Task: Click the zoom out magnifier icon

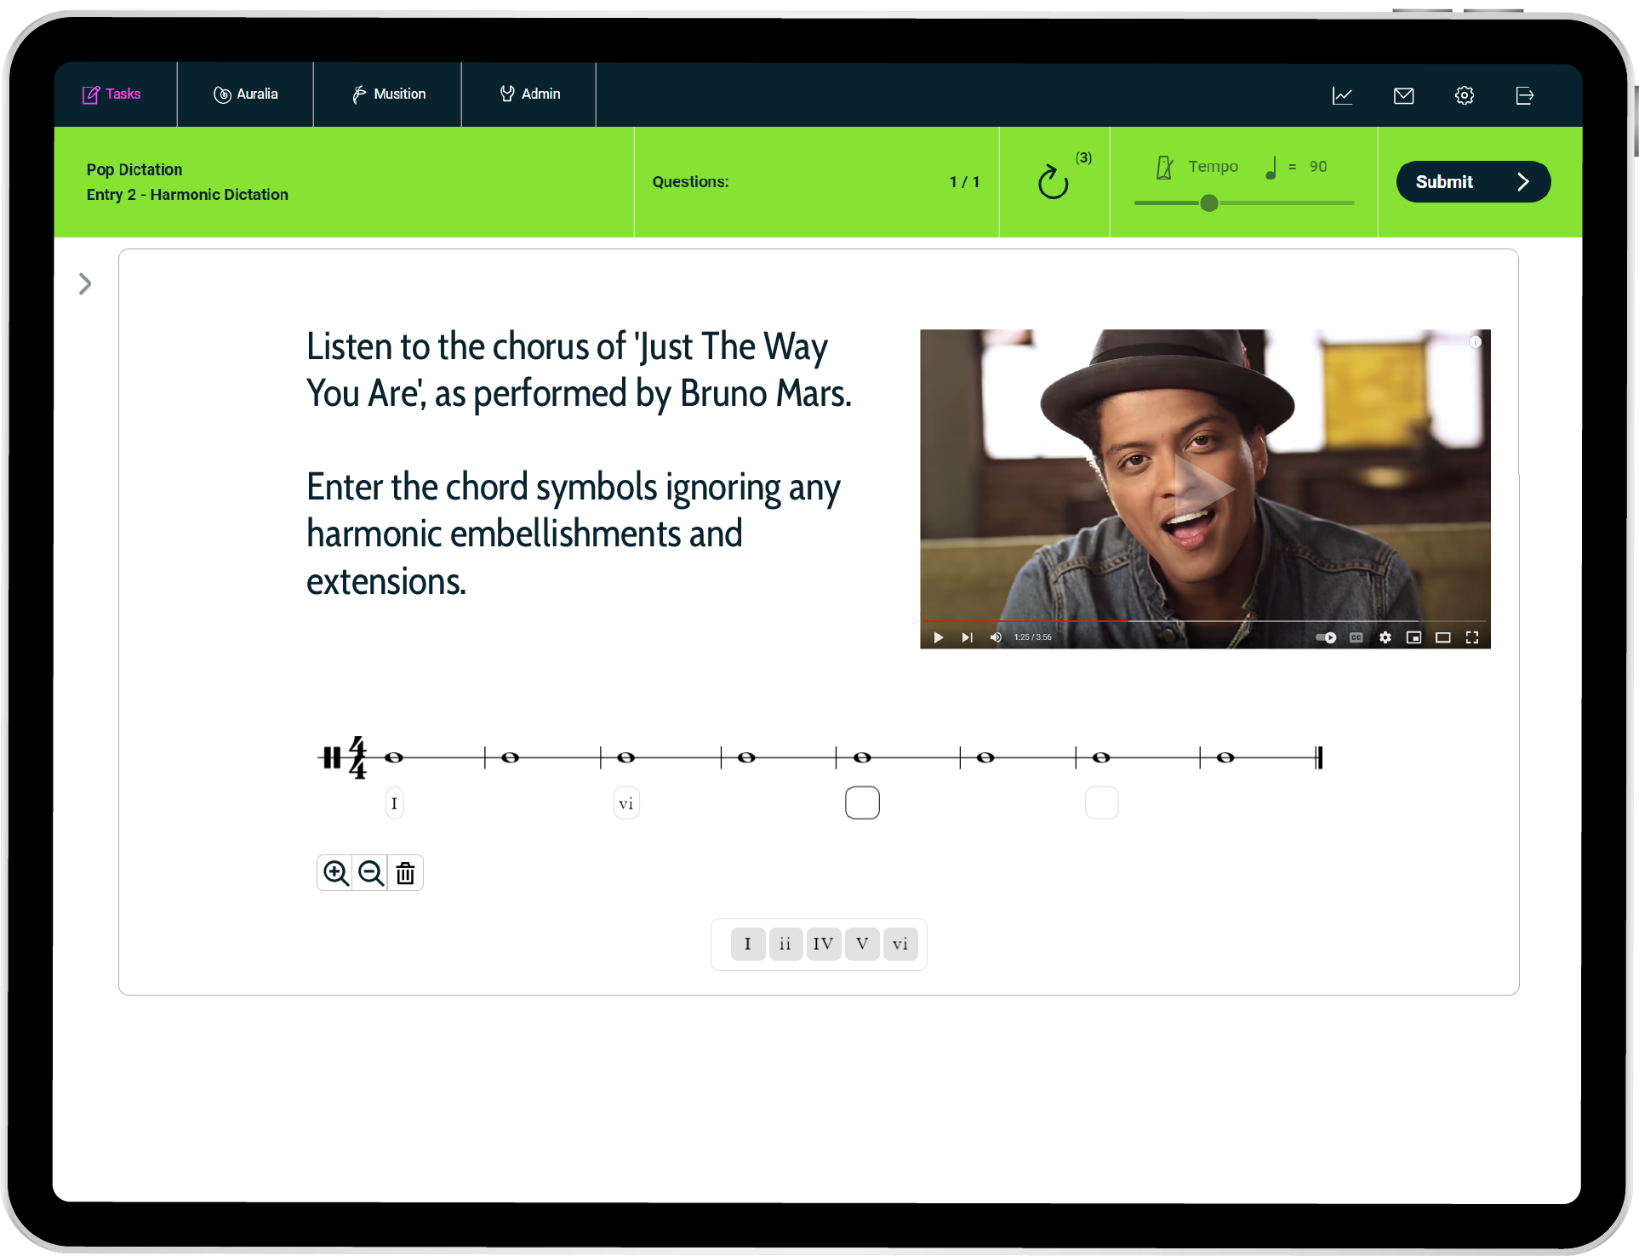Action: tap(370, 873)
